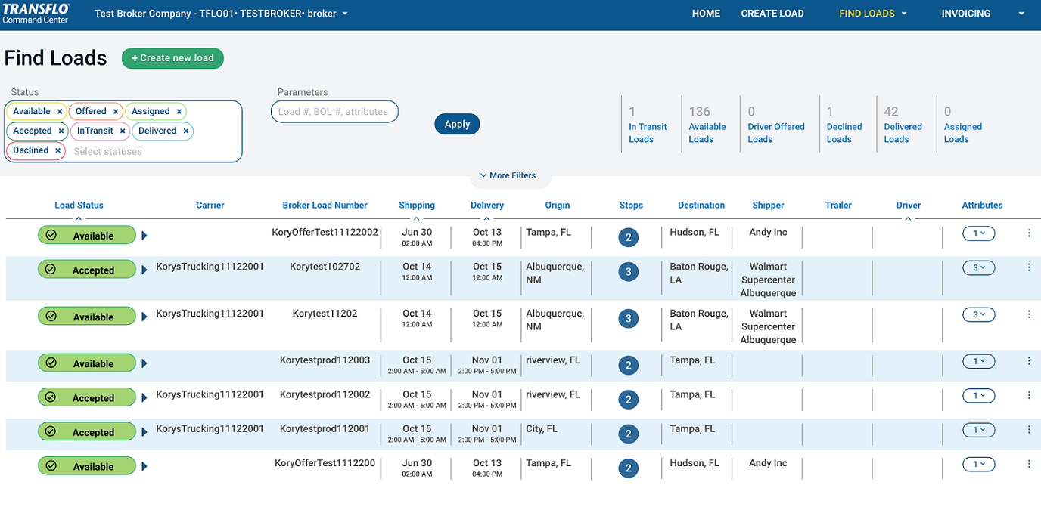Click the Apply filter button
This screenshot has height=510, width=1041.
pos(457,125)
